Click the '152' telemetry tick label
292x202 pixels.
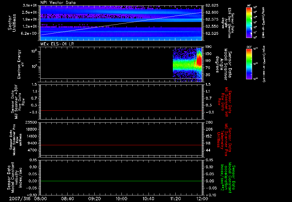click(x=209, y=136)
